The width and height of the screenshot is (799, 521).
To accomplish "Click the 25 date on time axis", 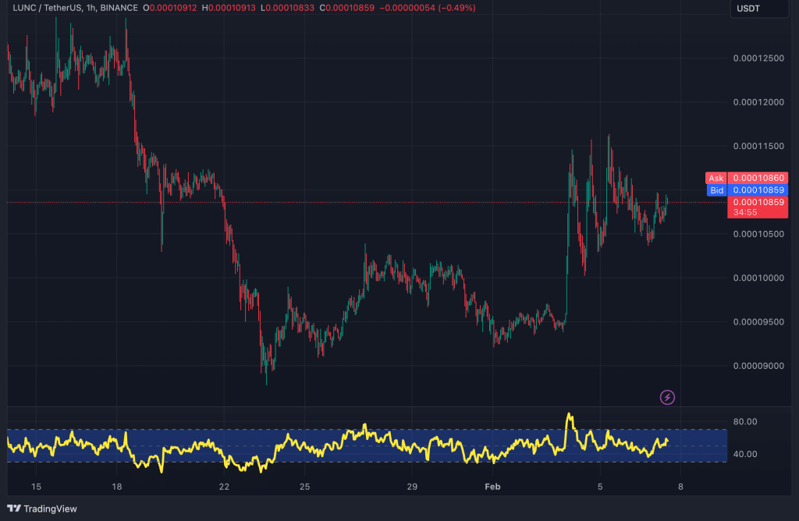I will 305,487.
